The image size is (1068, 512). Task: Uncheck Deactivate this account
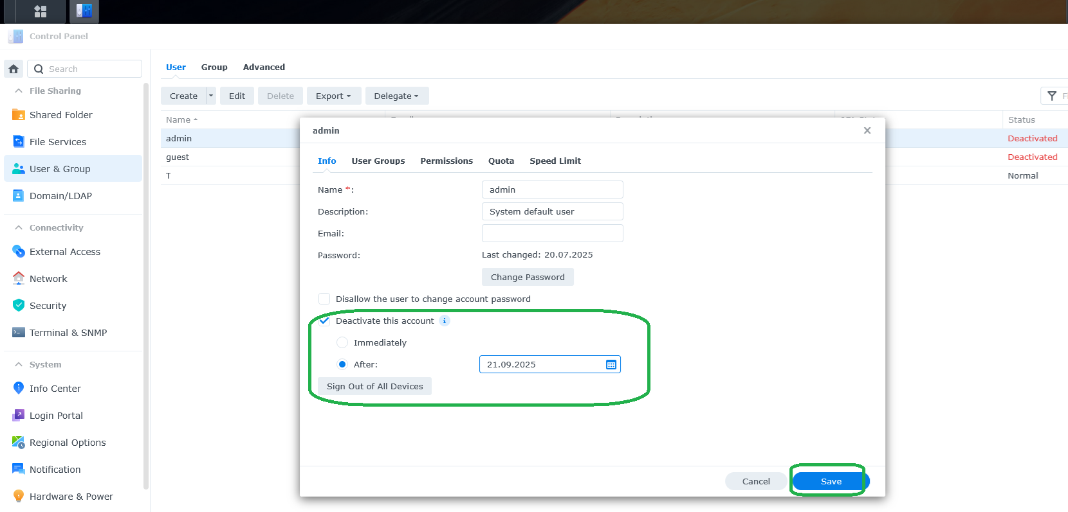[x=324, y=321]
